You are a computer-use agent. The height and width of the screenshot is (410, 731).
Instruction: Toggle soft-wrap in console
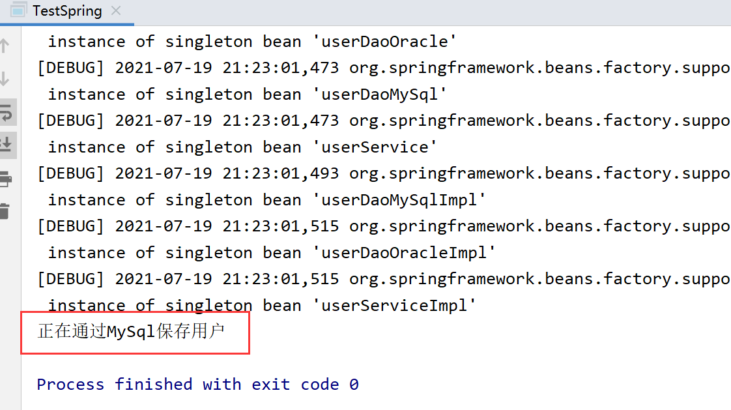(x=7, y=112)
